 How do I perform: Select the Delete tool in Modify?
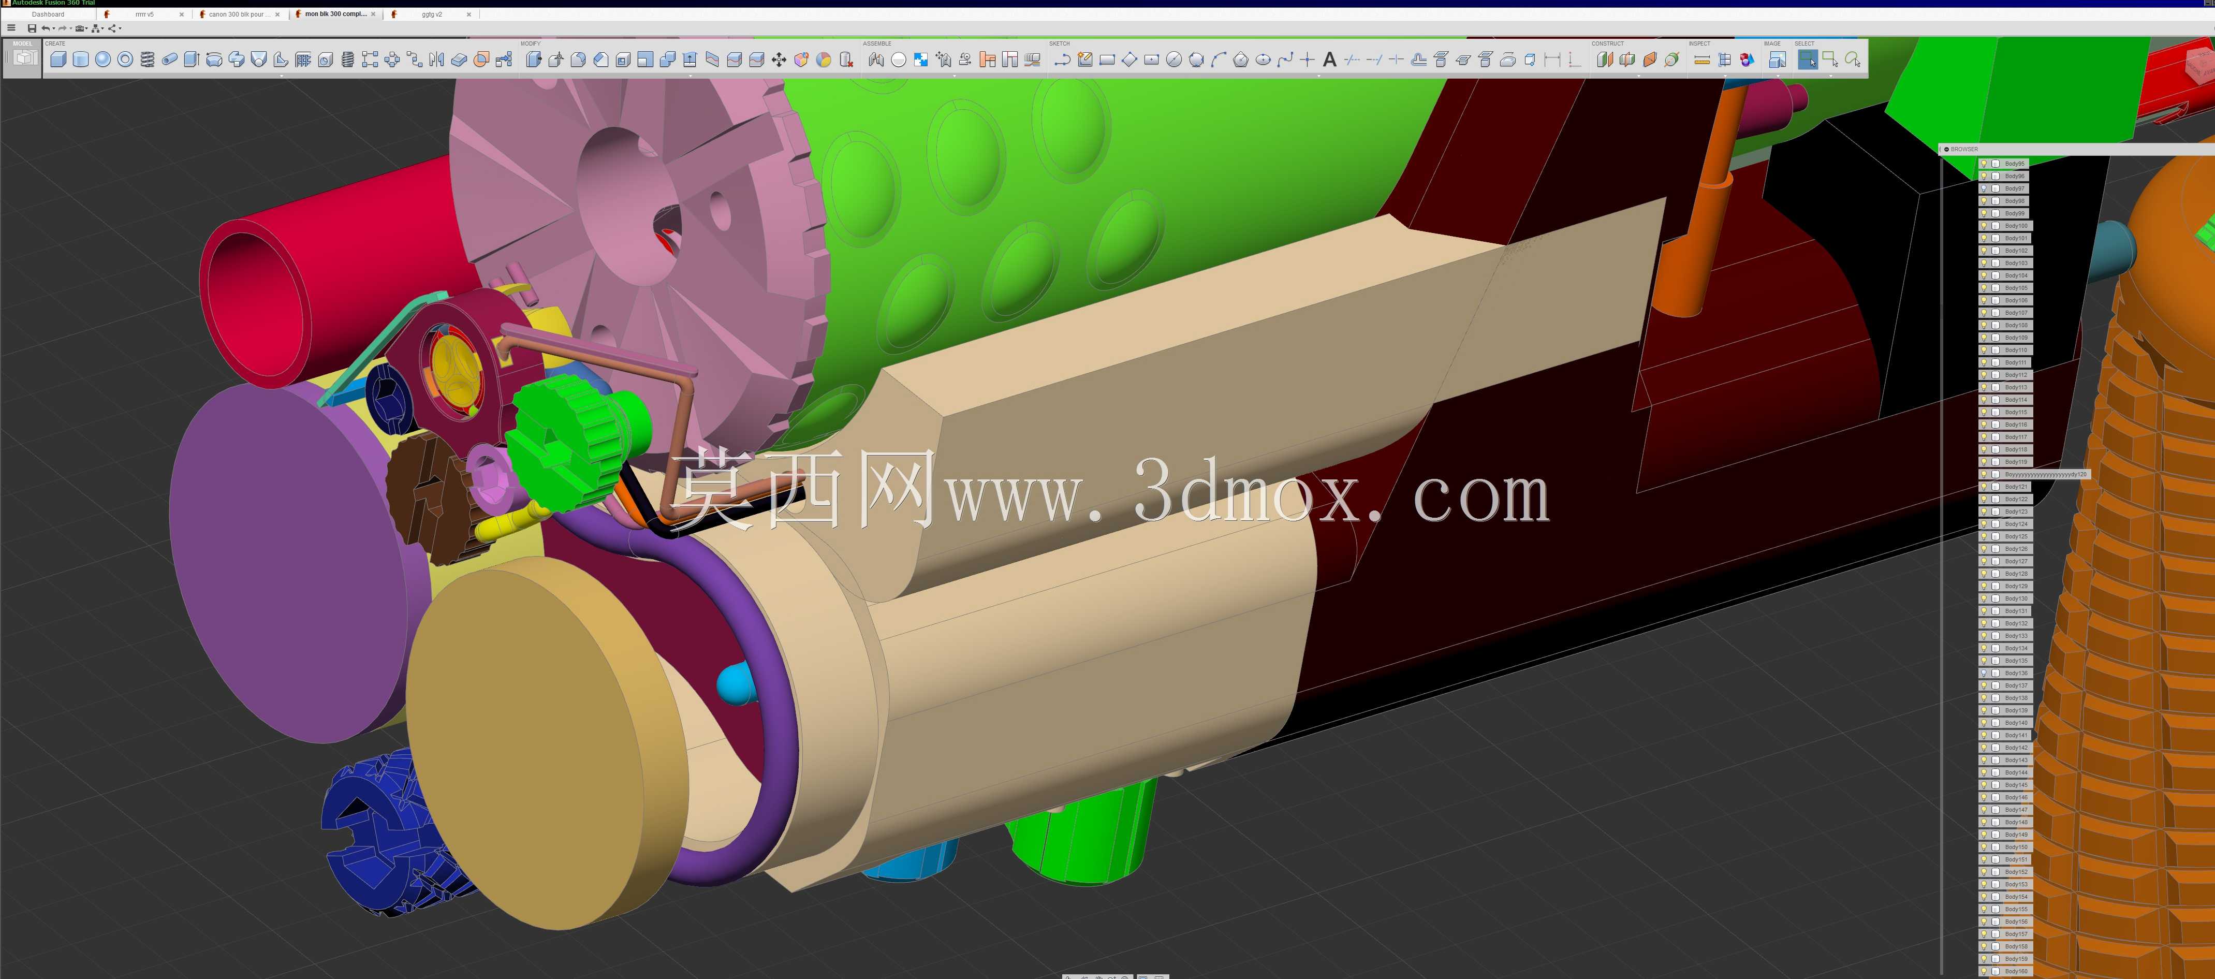tap(846, 60)
